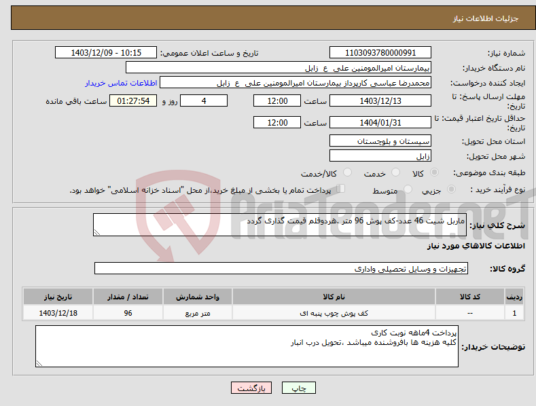536x406 pixels.
Task: Click the price validity 12:00 time field
Action: coord(277,122)
